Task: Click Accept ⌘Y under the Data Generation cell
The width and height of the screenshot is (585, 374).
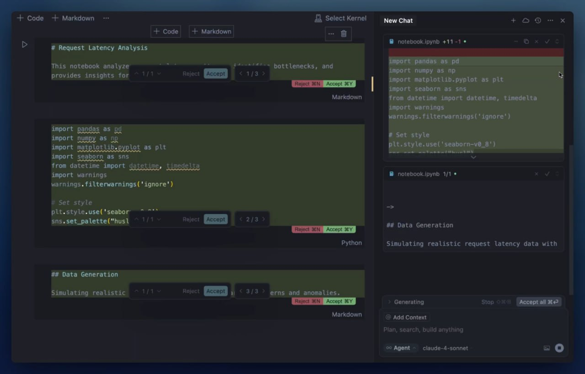Action: tap(339, 301)
